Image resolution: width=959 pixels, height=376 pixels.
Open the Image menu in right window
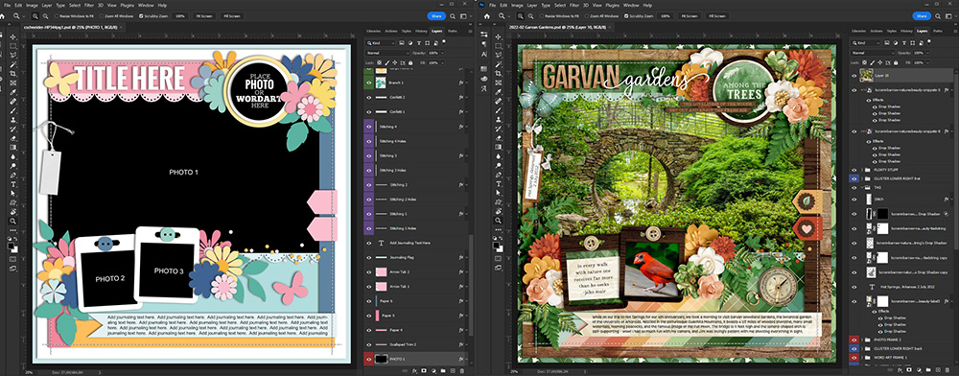coord(517,6)
